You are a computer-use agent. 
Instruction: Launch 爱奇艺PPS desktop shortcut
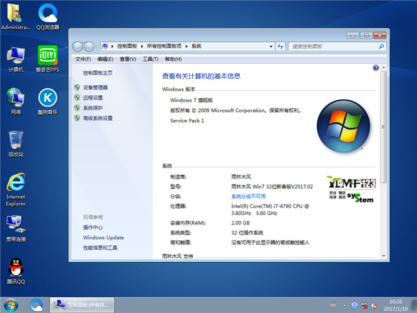(x=48, y=59)
